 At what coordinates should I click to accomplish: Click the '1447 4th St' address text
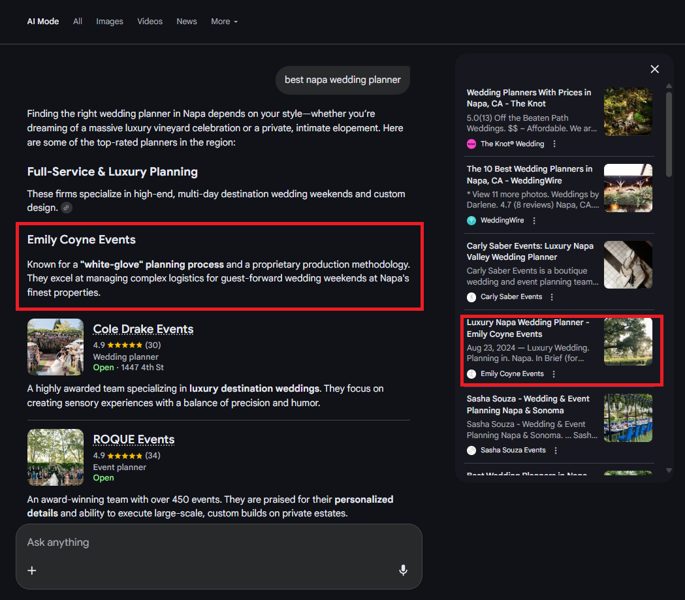tap(142, 368)
